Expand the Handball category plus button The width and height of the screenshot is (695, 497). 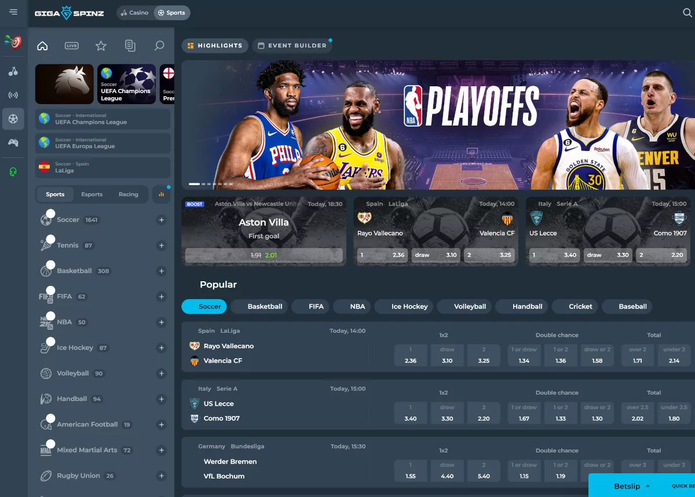162,399
